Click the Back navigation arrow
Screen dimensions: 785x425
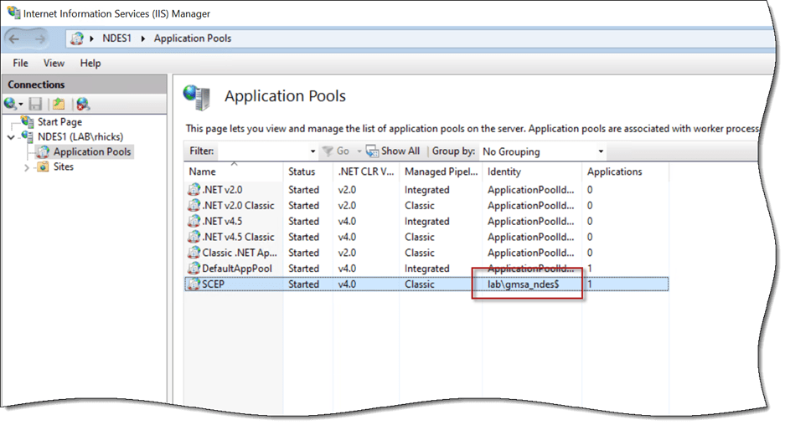14,38
